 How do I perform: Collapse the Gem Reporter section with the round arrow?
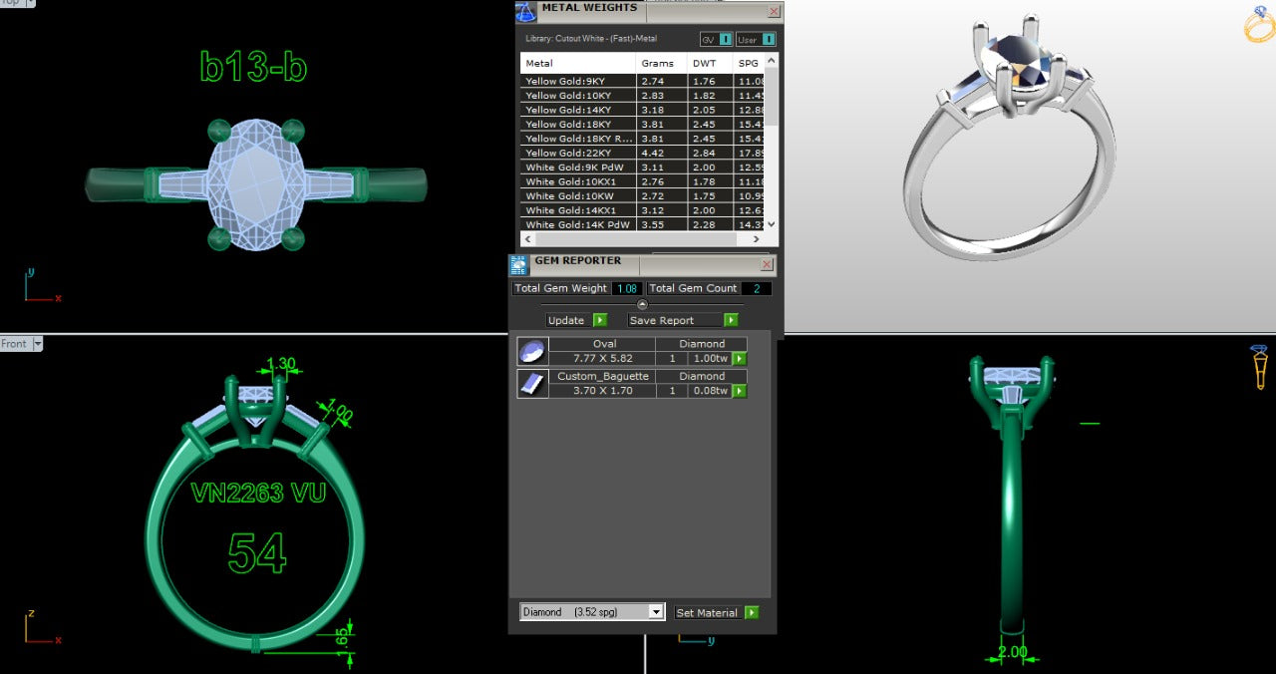click(642, 304)
